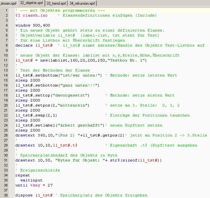Click the 'declare' keyword on line 8
This screenshot has width=210, height=198.
pos(24,45)
